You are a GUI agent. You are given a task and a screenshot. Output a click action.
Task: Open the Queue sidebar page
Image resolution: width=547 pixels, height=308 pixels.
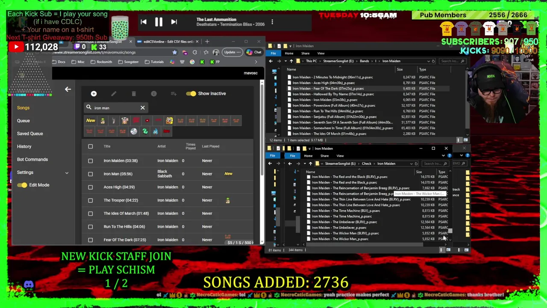pos(24,121)
